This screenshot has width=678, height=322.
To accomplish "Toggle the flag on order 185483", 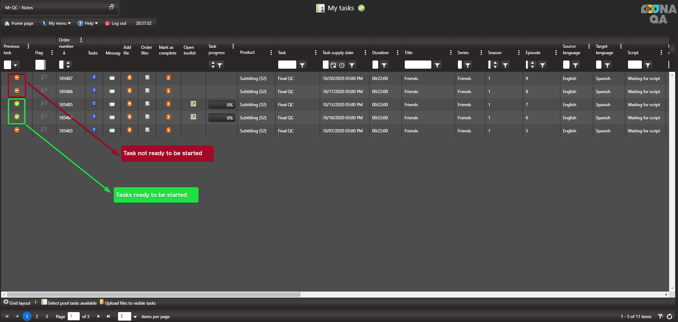I will click(x=44, y=130).
